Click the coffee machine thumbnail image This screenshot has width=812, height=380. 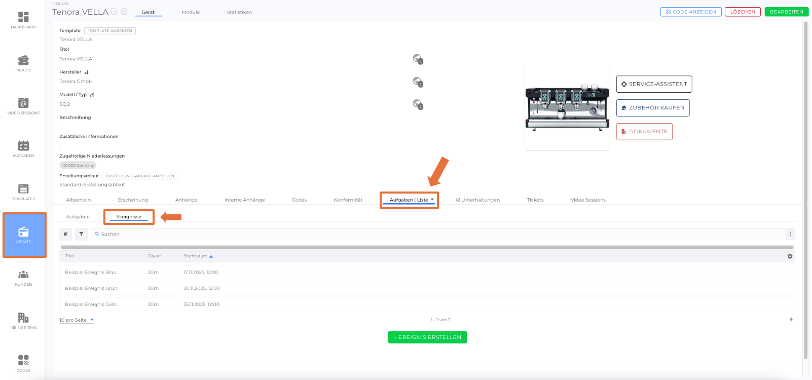(567, 108)
